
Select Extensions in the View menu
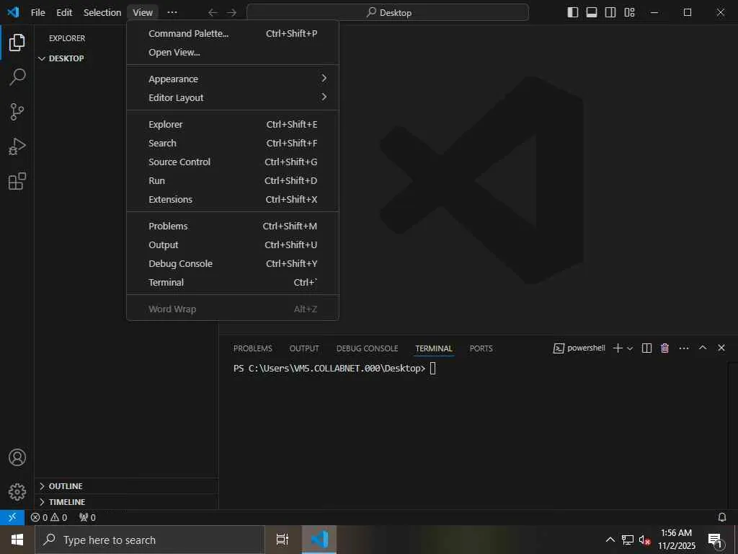click(233, 200)
